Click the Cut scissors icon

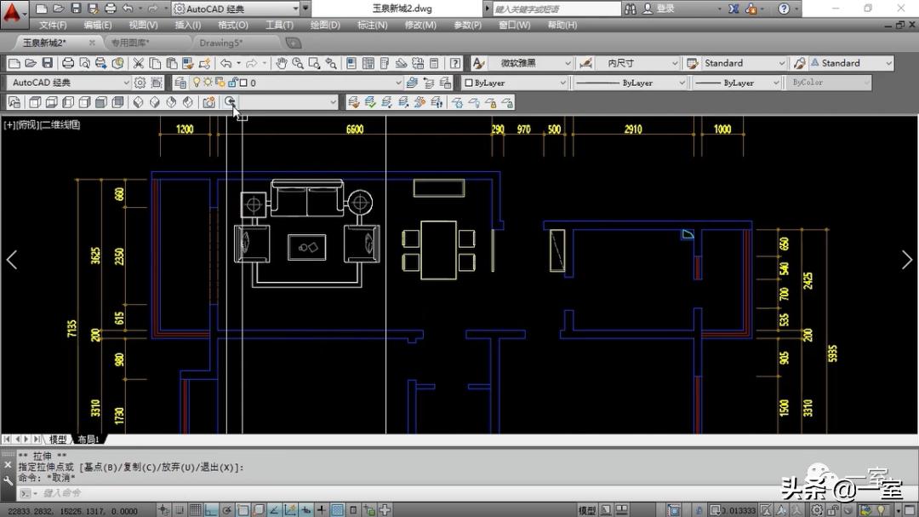pos(138,63)
